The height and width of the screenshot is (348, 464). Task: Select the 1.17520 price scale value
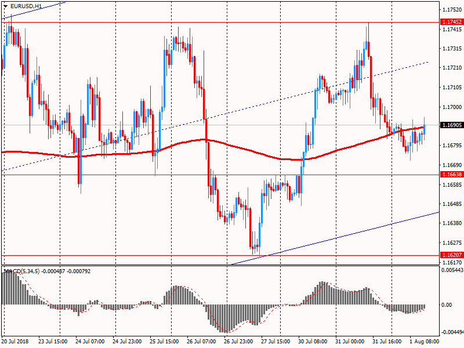pos(452,10)
